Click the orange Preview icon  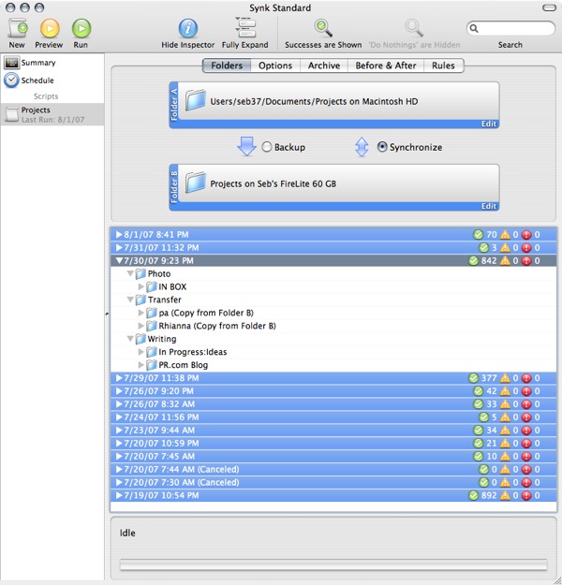pos(50,29)
